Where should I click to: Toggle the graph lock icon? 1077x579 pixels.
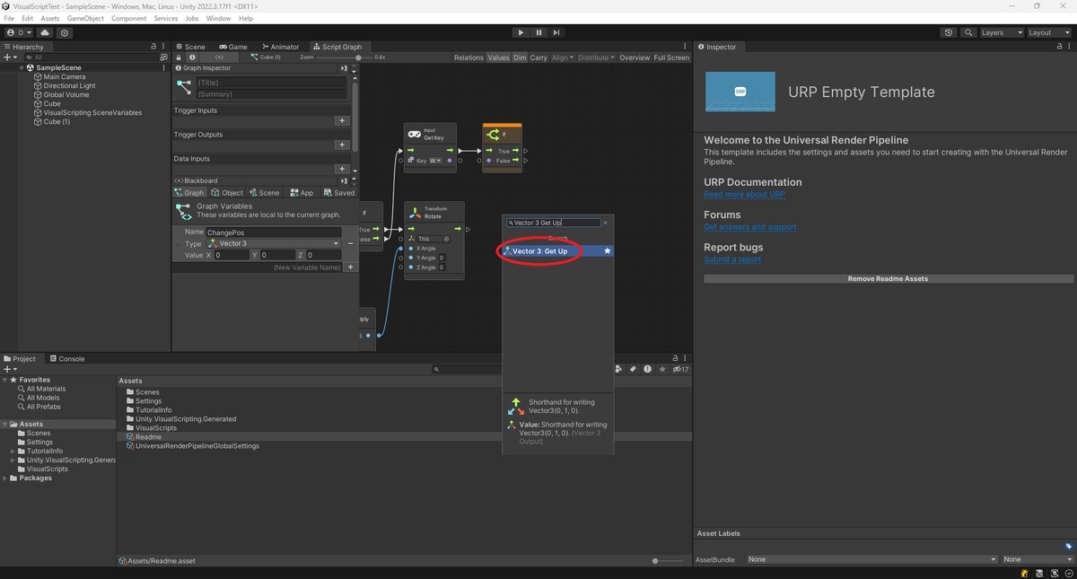pyautogui.click(x=179, y=57)
